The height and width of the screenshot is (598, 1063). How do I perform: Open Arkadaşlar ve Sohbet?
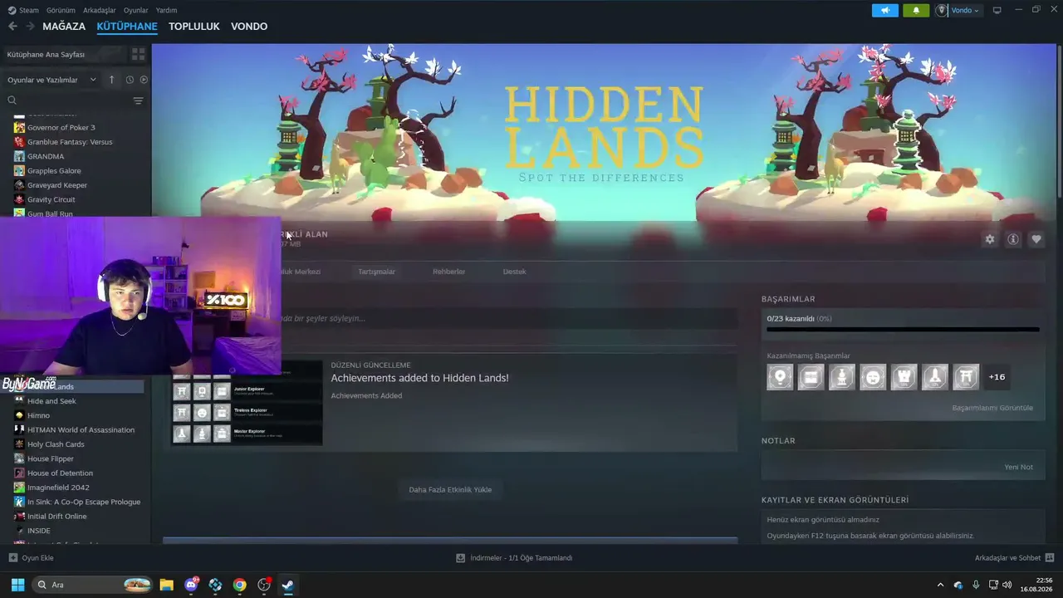click(1007, 558)
